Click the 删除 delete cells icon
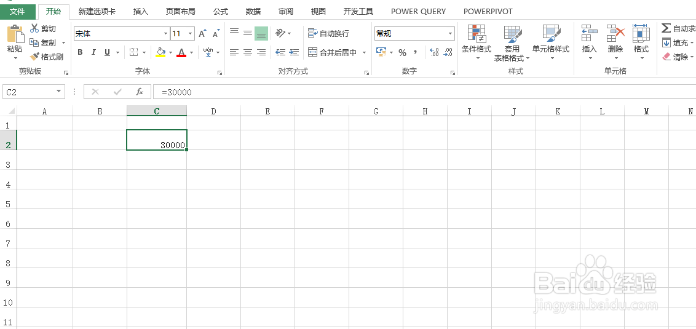This screenshot has height=329, width=696. (x=615, y=33)
